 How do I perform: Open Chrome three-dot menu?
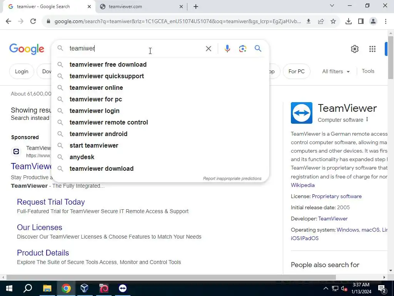point(386,22)
